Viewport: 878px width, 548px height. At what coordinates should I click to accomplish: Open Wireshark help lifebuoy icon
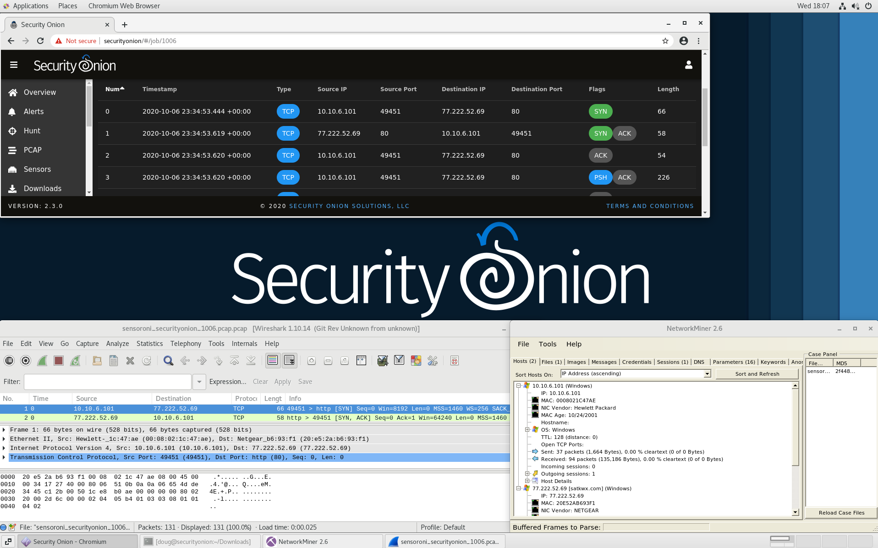point(454,361)
